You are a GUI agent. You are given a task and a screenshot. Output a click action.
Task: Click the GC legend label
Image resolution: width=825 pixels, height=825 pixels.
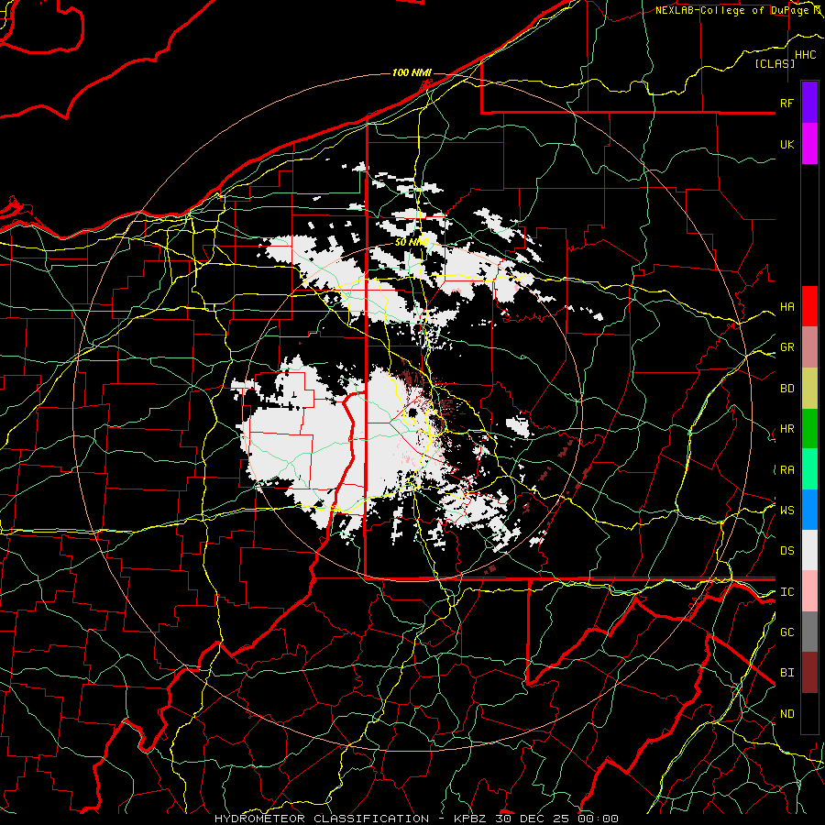[786, 632]
